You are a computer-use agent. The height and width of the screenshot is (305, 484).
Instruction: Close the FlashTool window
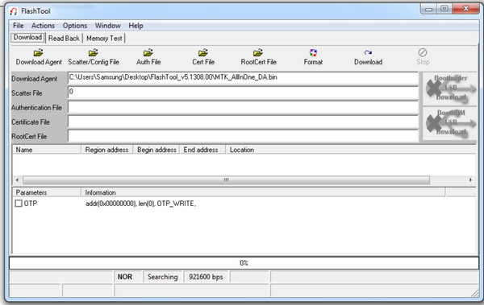(x=465, y=9)
